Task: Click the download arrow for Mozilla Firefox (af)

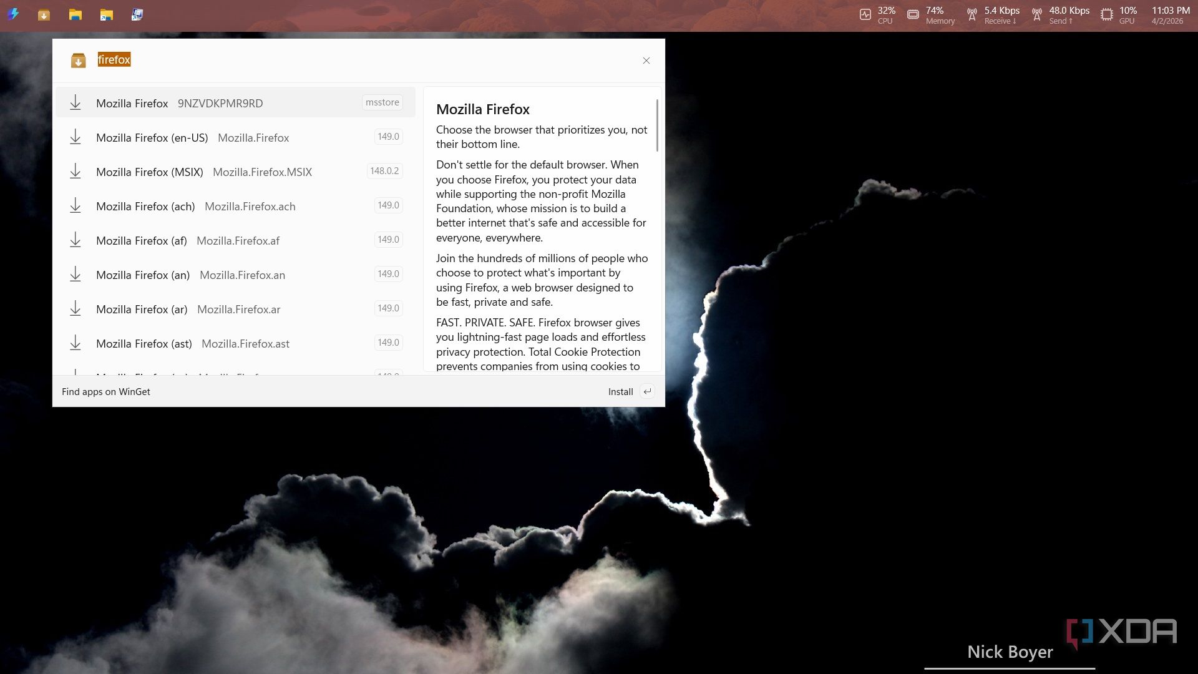Action: [75, 240]
